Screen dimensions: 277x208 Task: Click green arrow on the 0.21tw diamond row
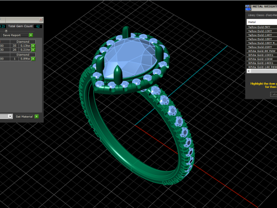pos(33,50)
